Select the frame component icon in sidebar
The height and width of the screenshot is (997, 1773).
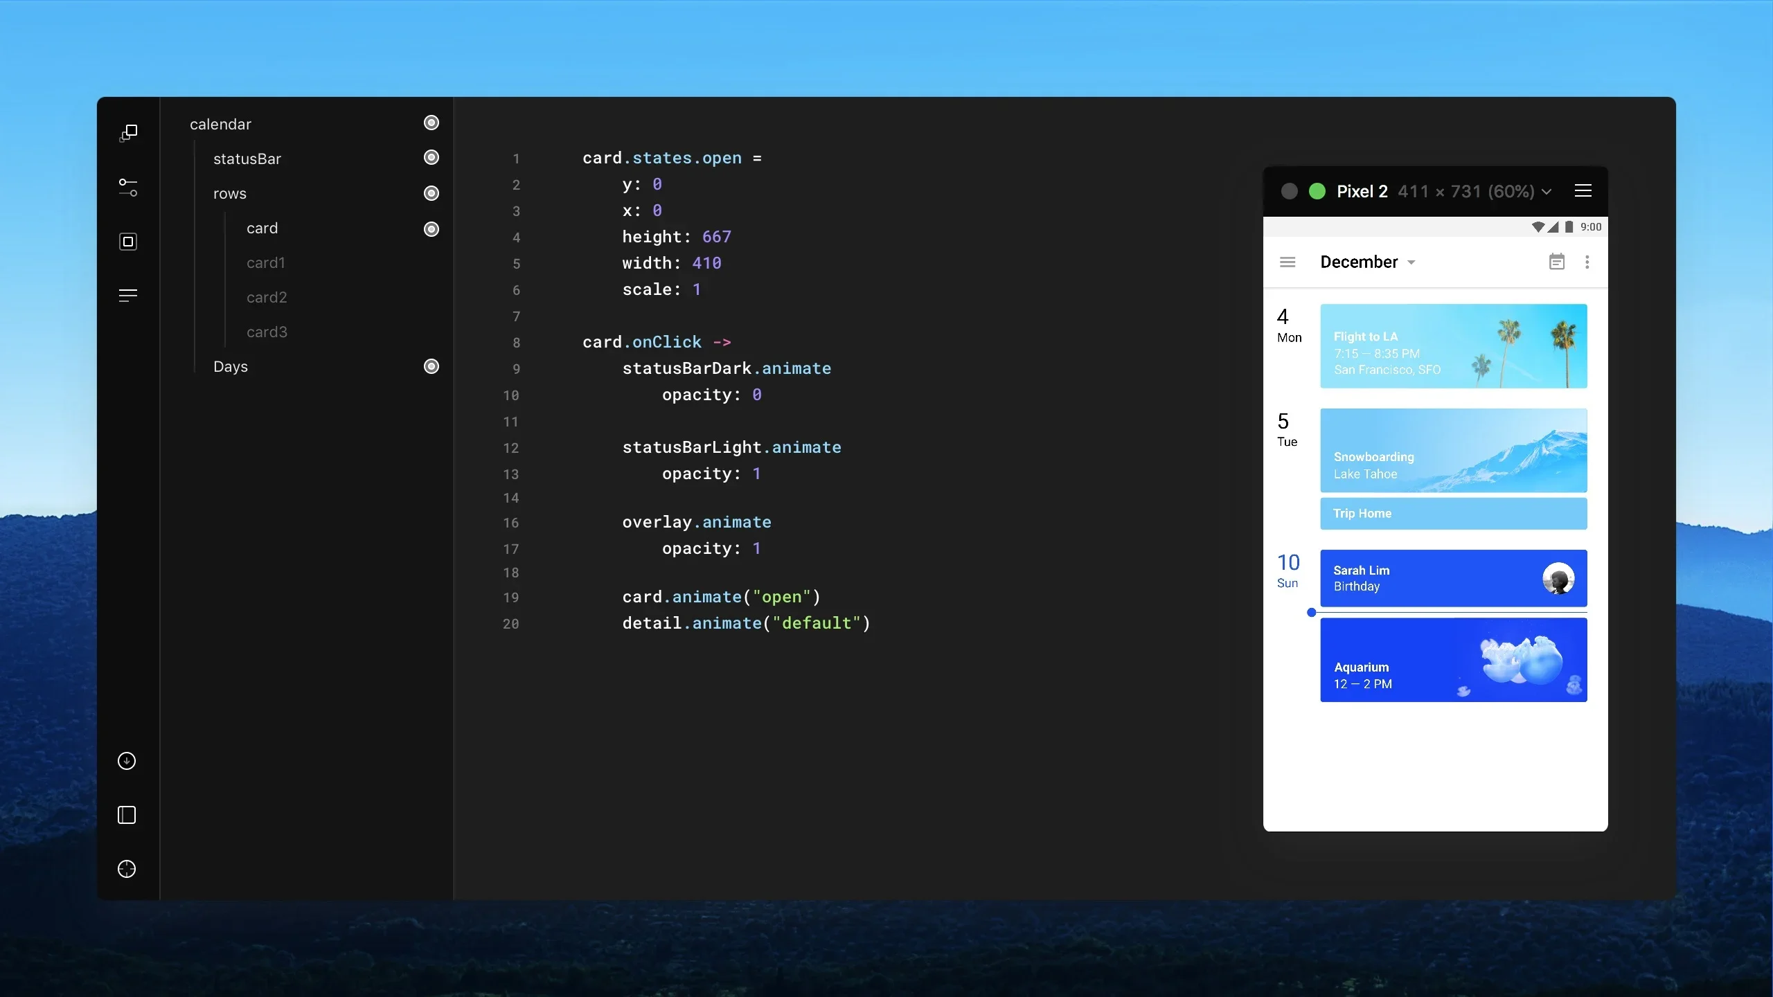click(x=128, y=242)
